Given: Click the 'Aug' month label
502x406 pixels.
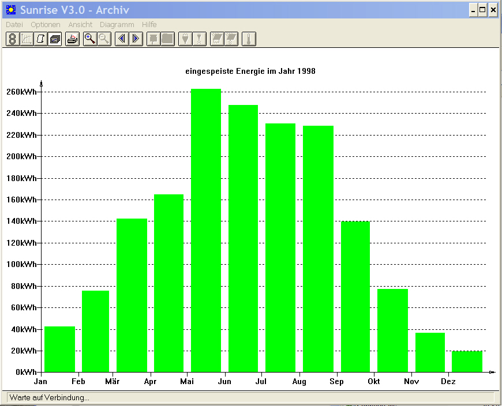Looking at the screenshot, I should (x=299, y=381).
